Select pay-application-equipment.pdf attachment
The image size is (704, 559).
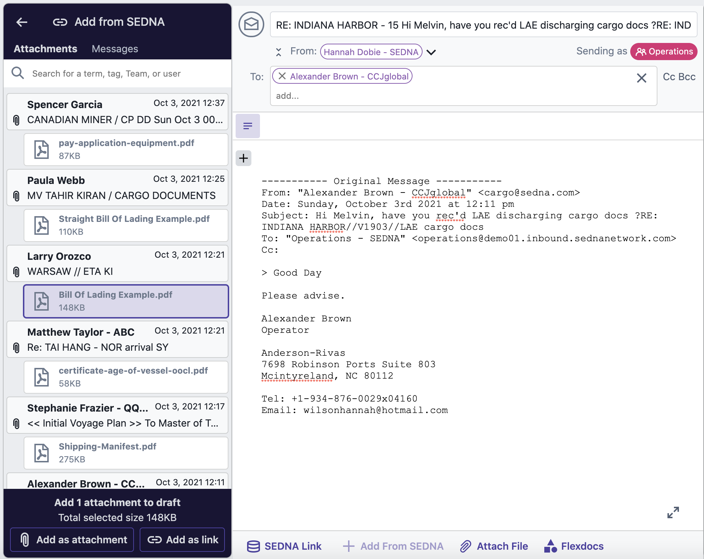click(x=126, y=150)
